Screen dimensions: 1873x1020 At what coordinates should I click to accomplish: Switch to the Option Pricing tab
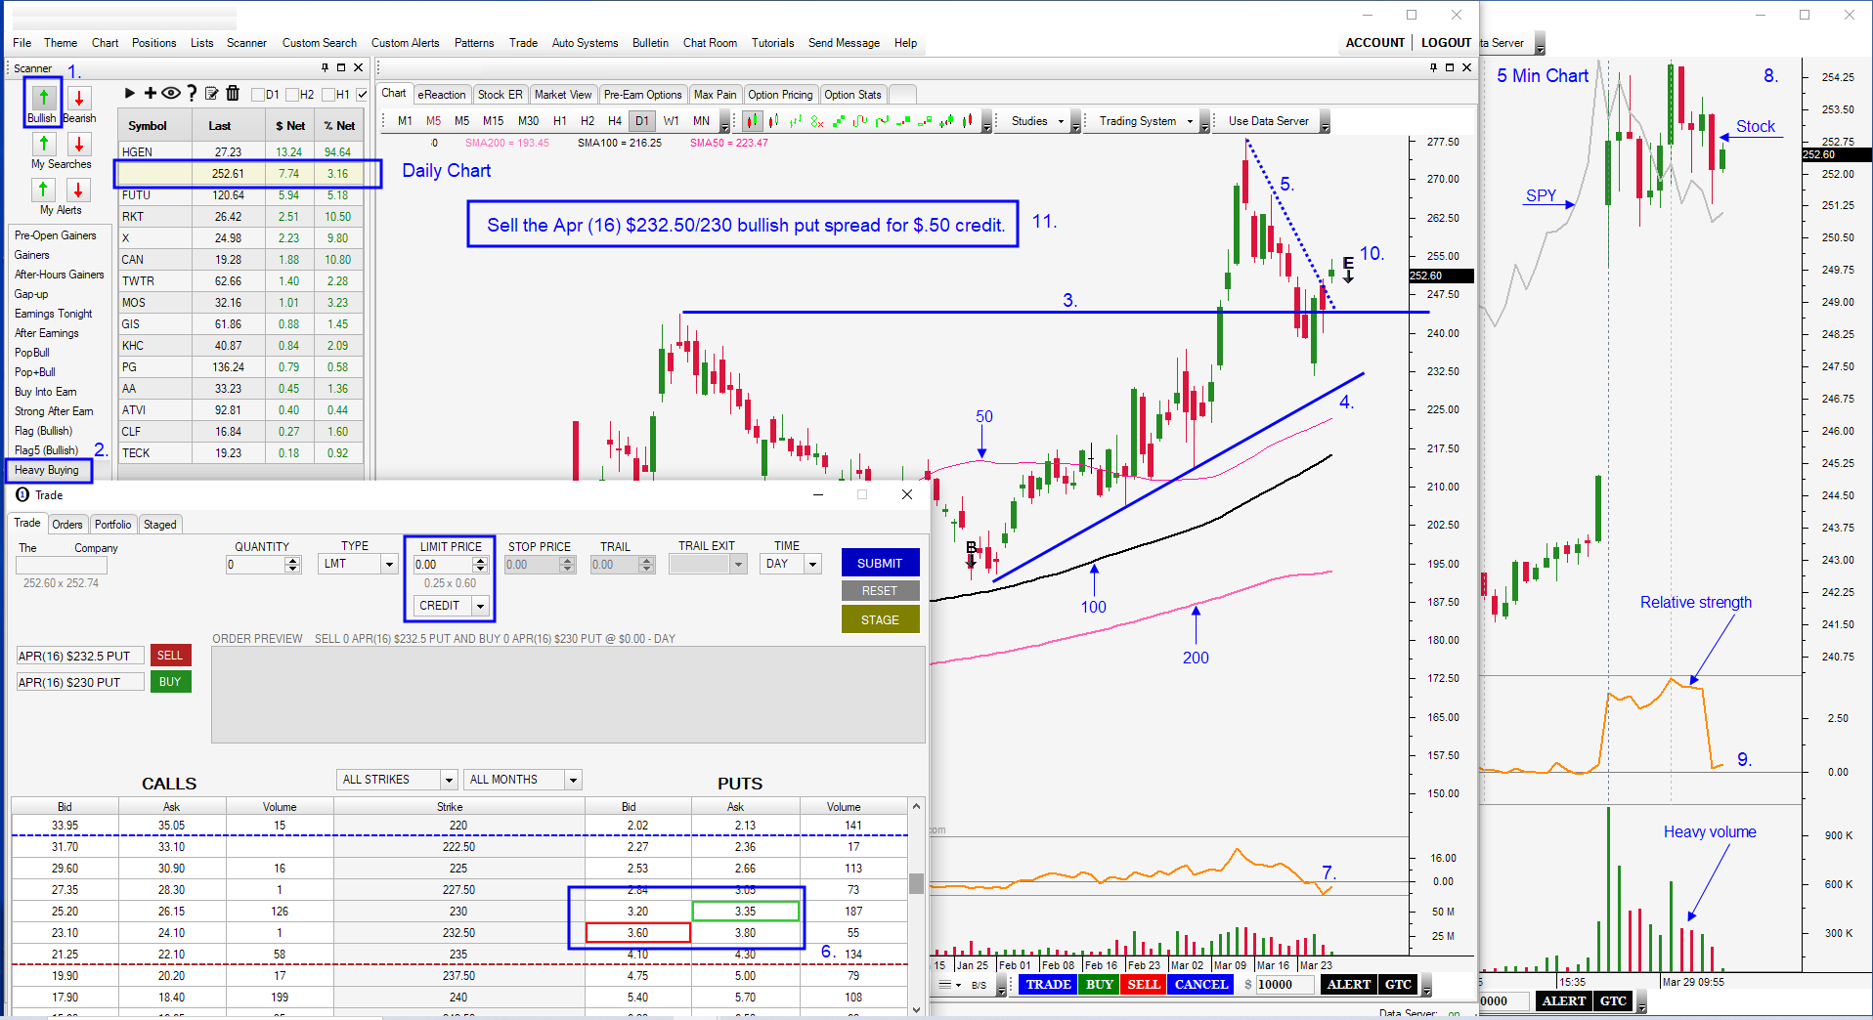tap(779, 95)
